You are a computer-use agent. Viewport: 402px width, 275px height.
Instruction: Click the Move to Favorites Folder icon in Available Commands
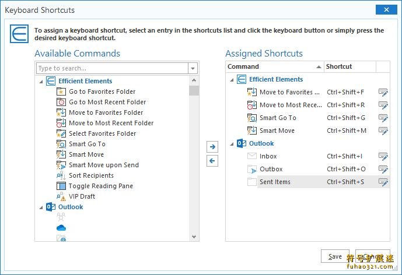tap(61, 112)
